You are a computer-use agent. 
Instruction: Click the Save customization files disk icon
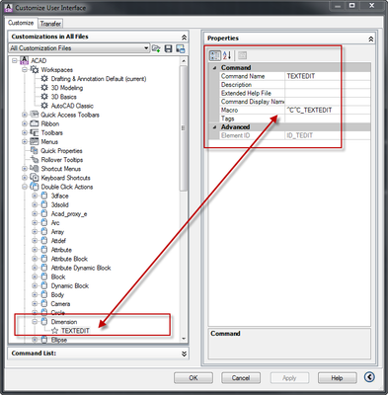168,48
